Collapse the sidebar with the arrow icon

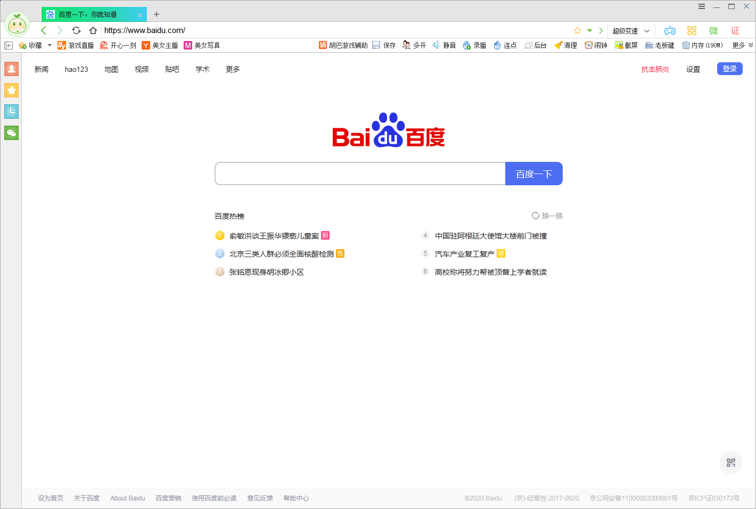[x=9, y=45]
